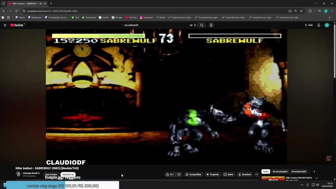Image resolution: width=336 pixels, height=189 pixels.
Task: Install app icon in address bar
Action: pyautogui.click(x=290, y=11)
